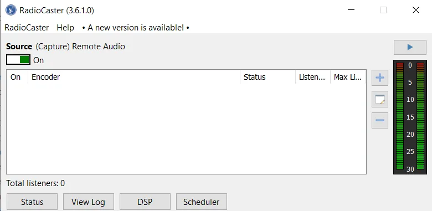
Task: Click the new version available notice
Action: pos(136,28)
